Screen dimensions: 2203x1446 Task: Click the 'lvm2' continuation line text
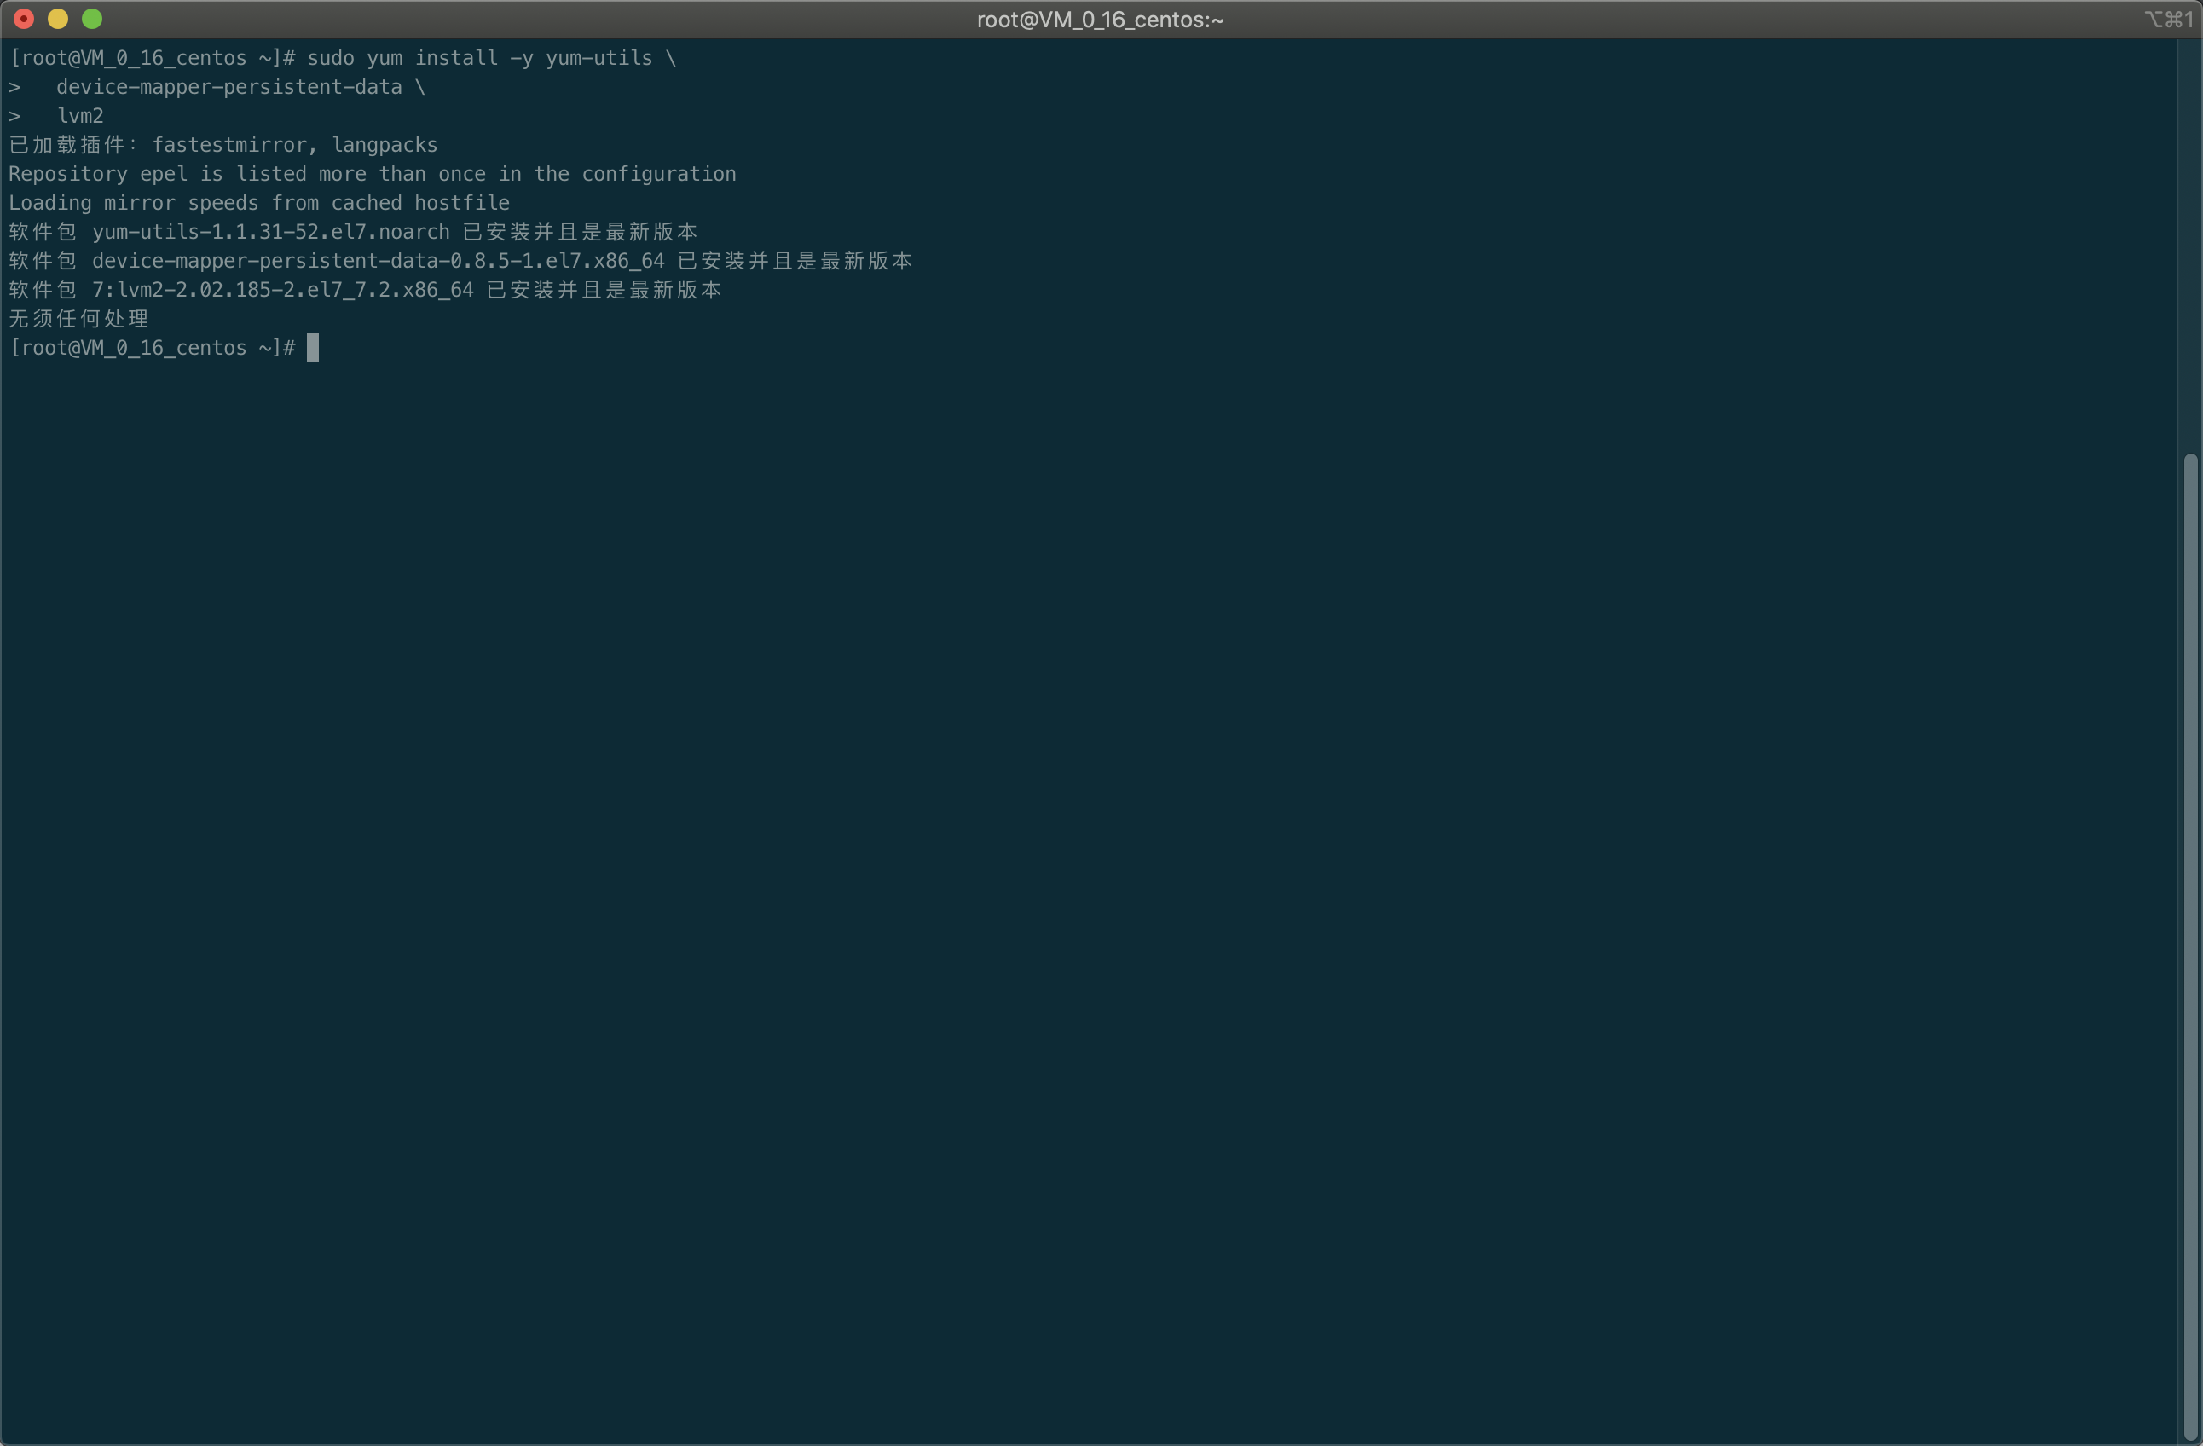(x=79, y=116)
